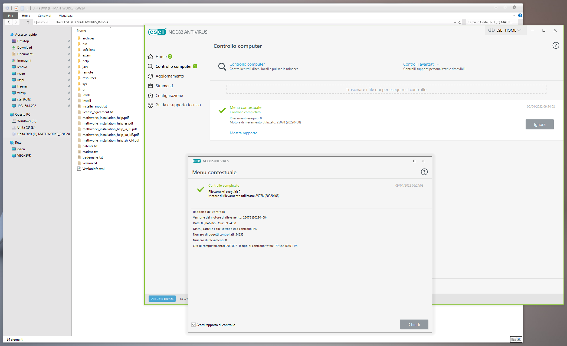Open Visualizza tab in Explorer
Viewport: 567px width, 346px height.
pyautogui.click(x=66, y=16)
